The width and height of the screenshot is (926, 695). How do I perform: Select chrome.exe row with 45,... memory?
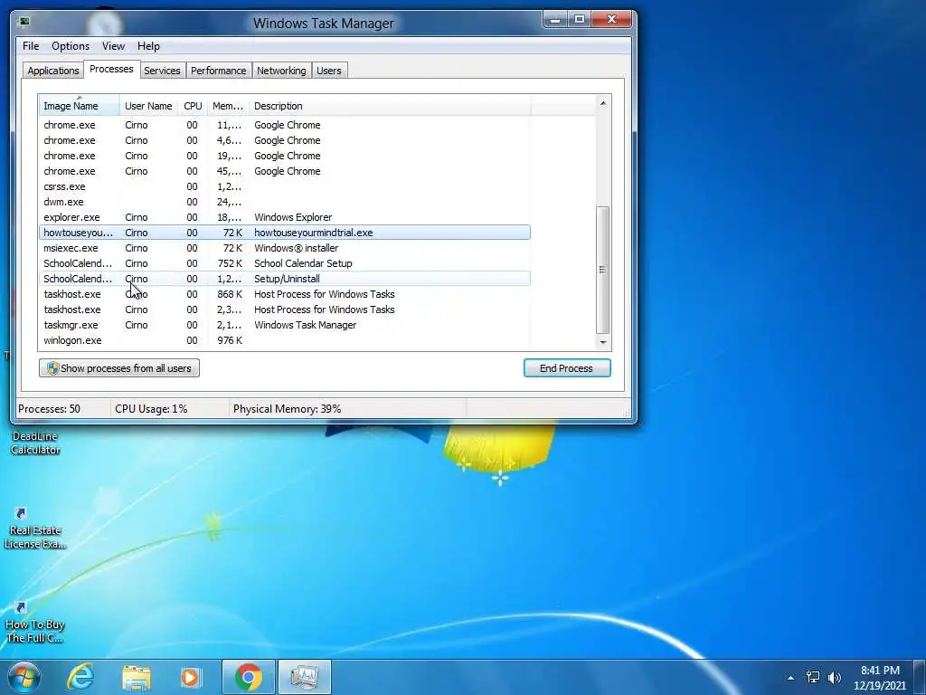tap(285, 171)
